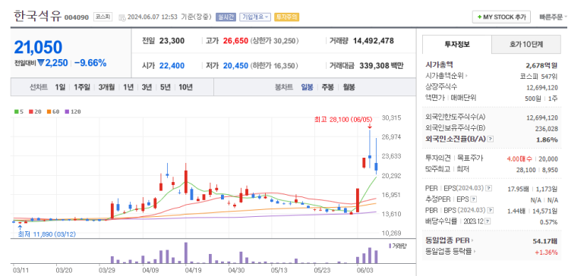The image size is (587, 276).
Task: Select the 10년 line chart period
Action: pos(186,87)
